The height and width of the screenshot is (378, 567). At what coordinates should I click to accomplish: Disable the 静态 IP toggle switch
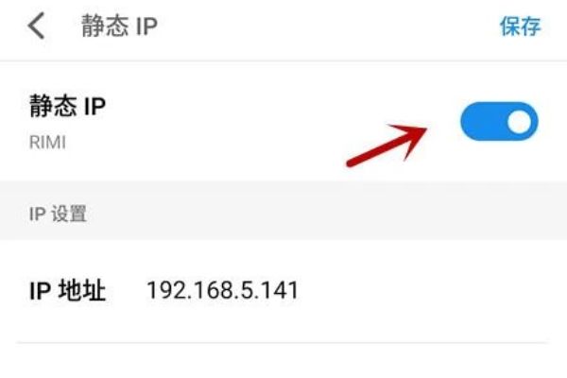(499, 122)
